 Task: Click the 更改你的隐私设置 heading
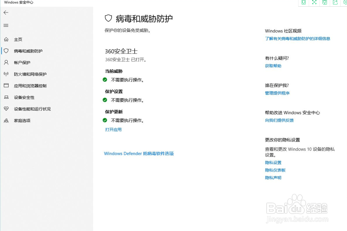[x=282, y=140]
